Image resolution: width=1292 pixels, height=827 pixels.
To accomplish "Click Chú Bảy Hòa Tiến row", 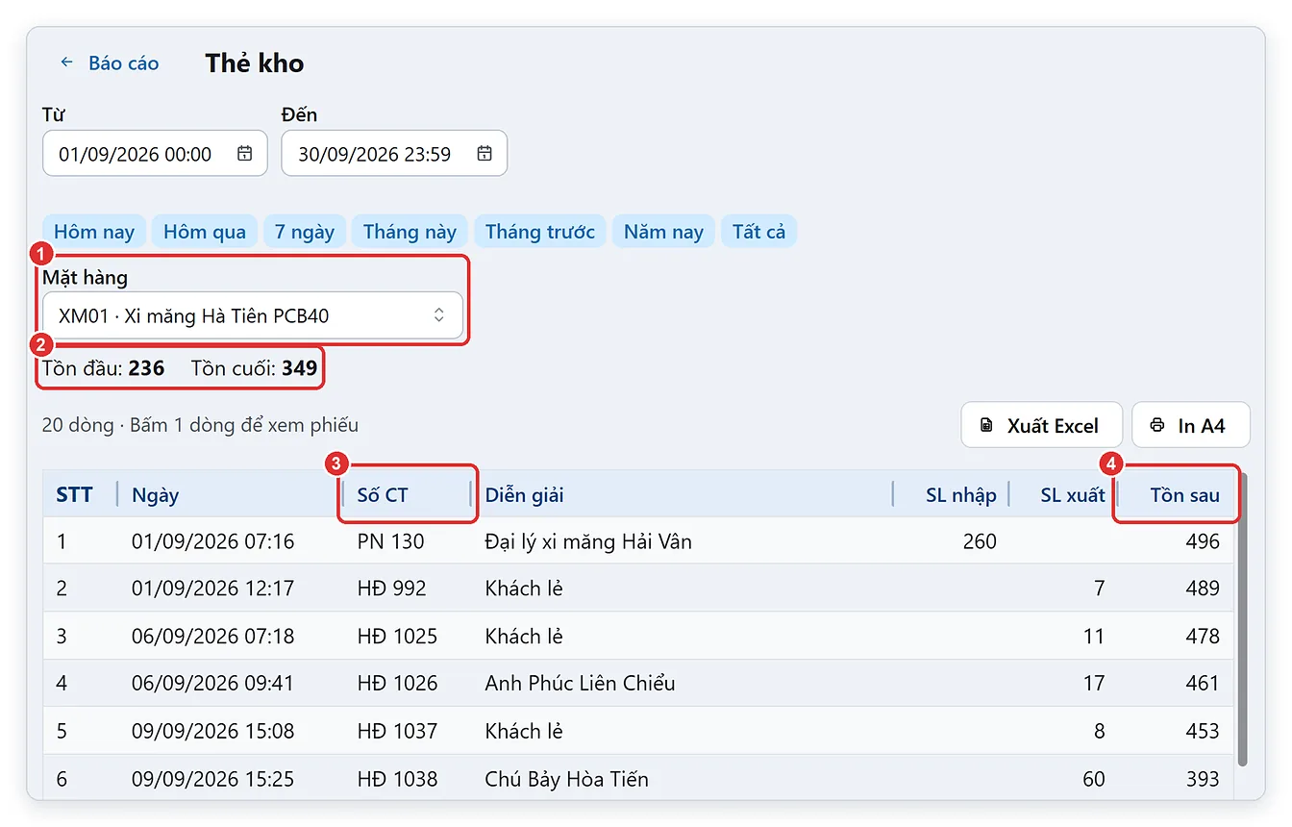I will (638, 778).
